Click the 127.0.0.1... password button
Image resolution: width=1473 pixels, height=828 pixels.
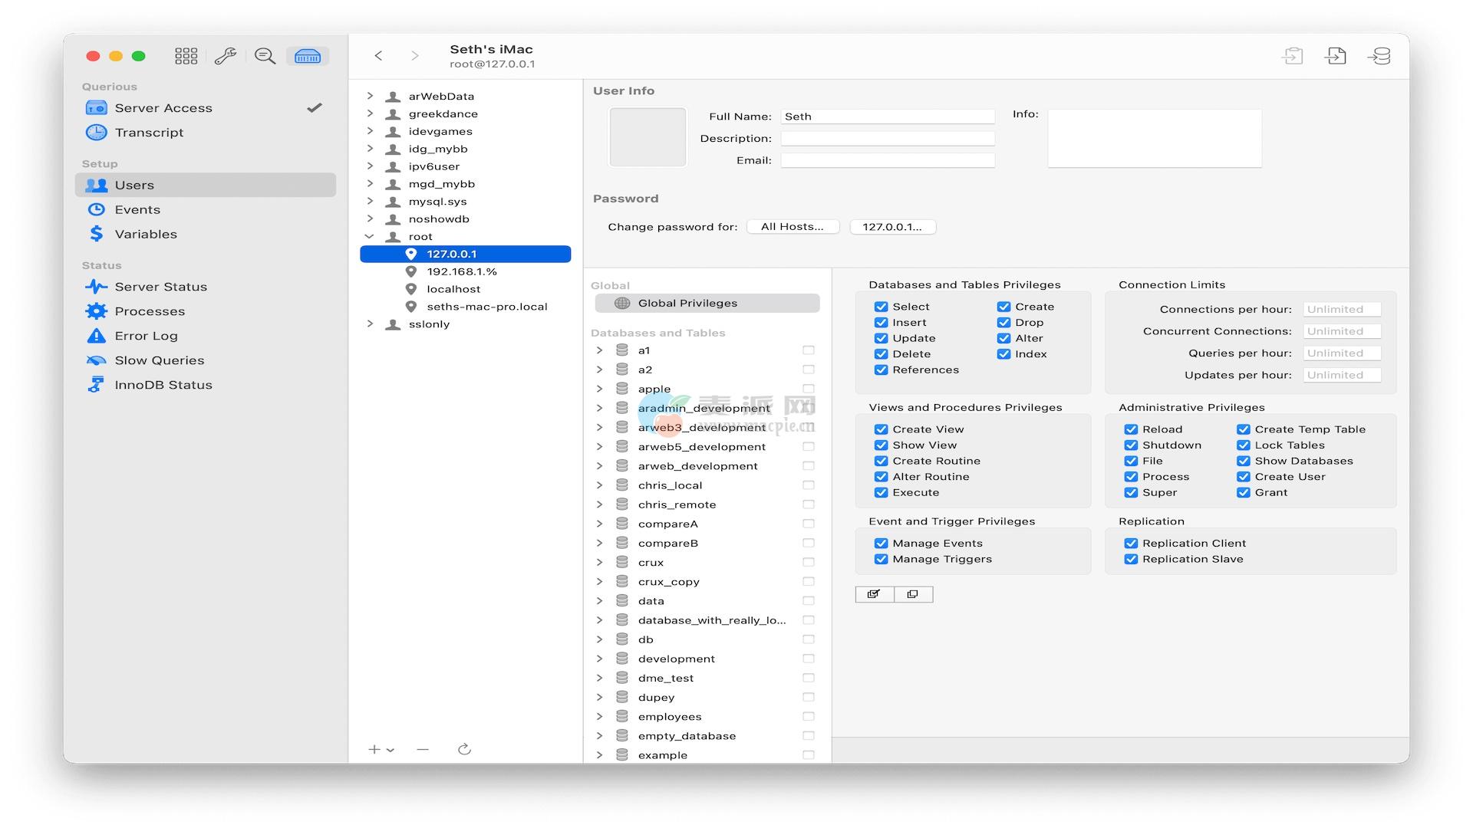click(x=892, y=227)
